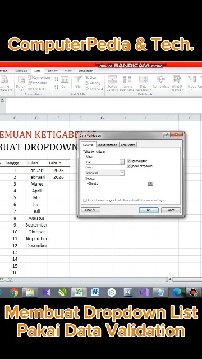Open Google Chrome from taskbar

14,292
